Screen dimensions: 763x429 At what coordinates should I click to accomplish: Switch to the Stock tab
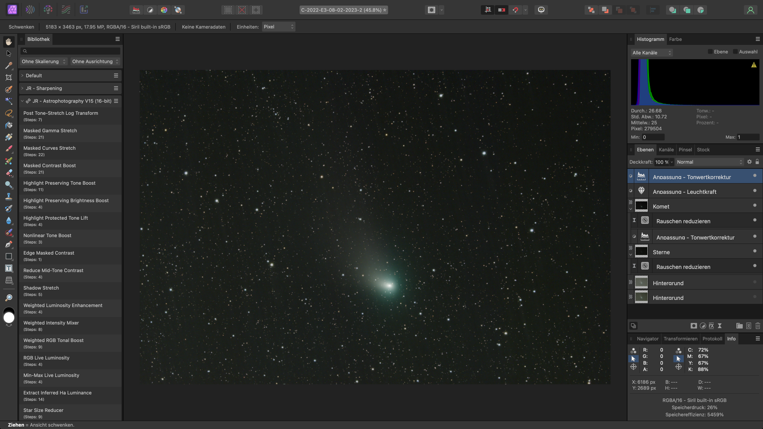(703, 150)
